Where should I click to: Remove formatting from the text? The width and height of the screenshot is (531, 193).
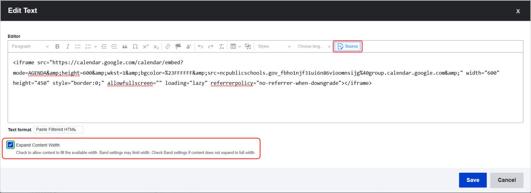pos(221,47)
